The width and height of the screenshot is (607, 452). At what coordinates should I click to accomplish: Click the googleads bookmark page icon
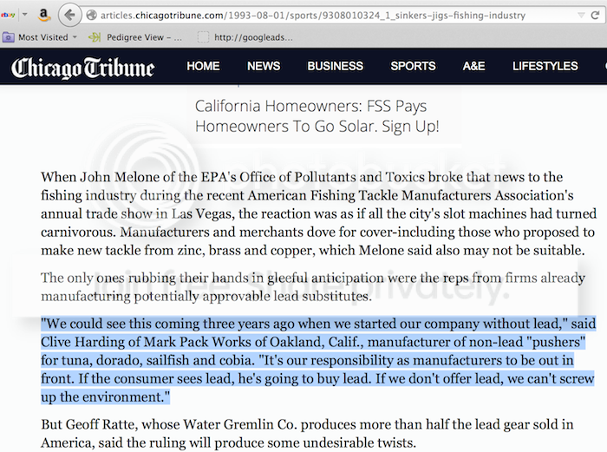pos(204,37)
